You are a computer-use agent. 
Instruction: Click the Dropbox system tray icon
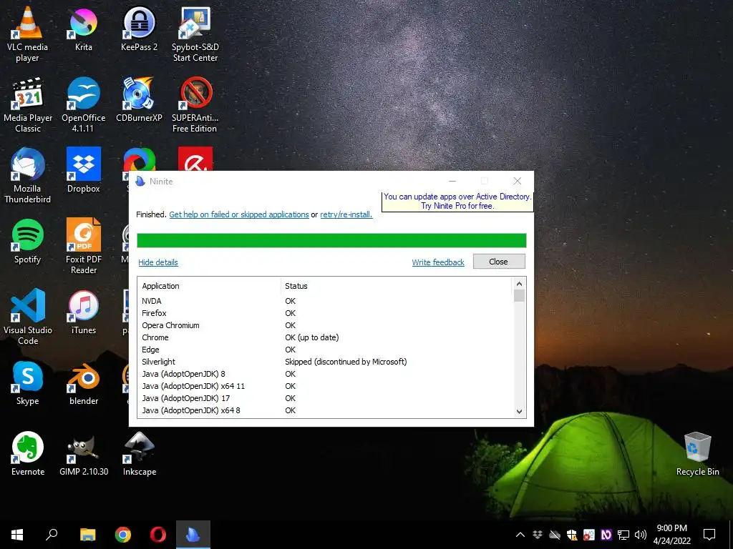point(537,535)
